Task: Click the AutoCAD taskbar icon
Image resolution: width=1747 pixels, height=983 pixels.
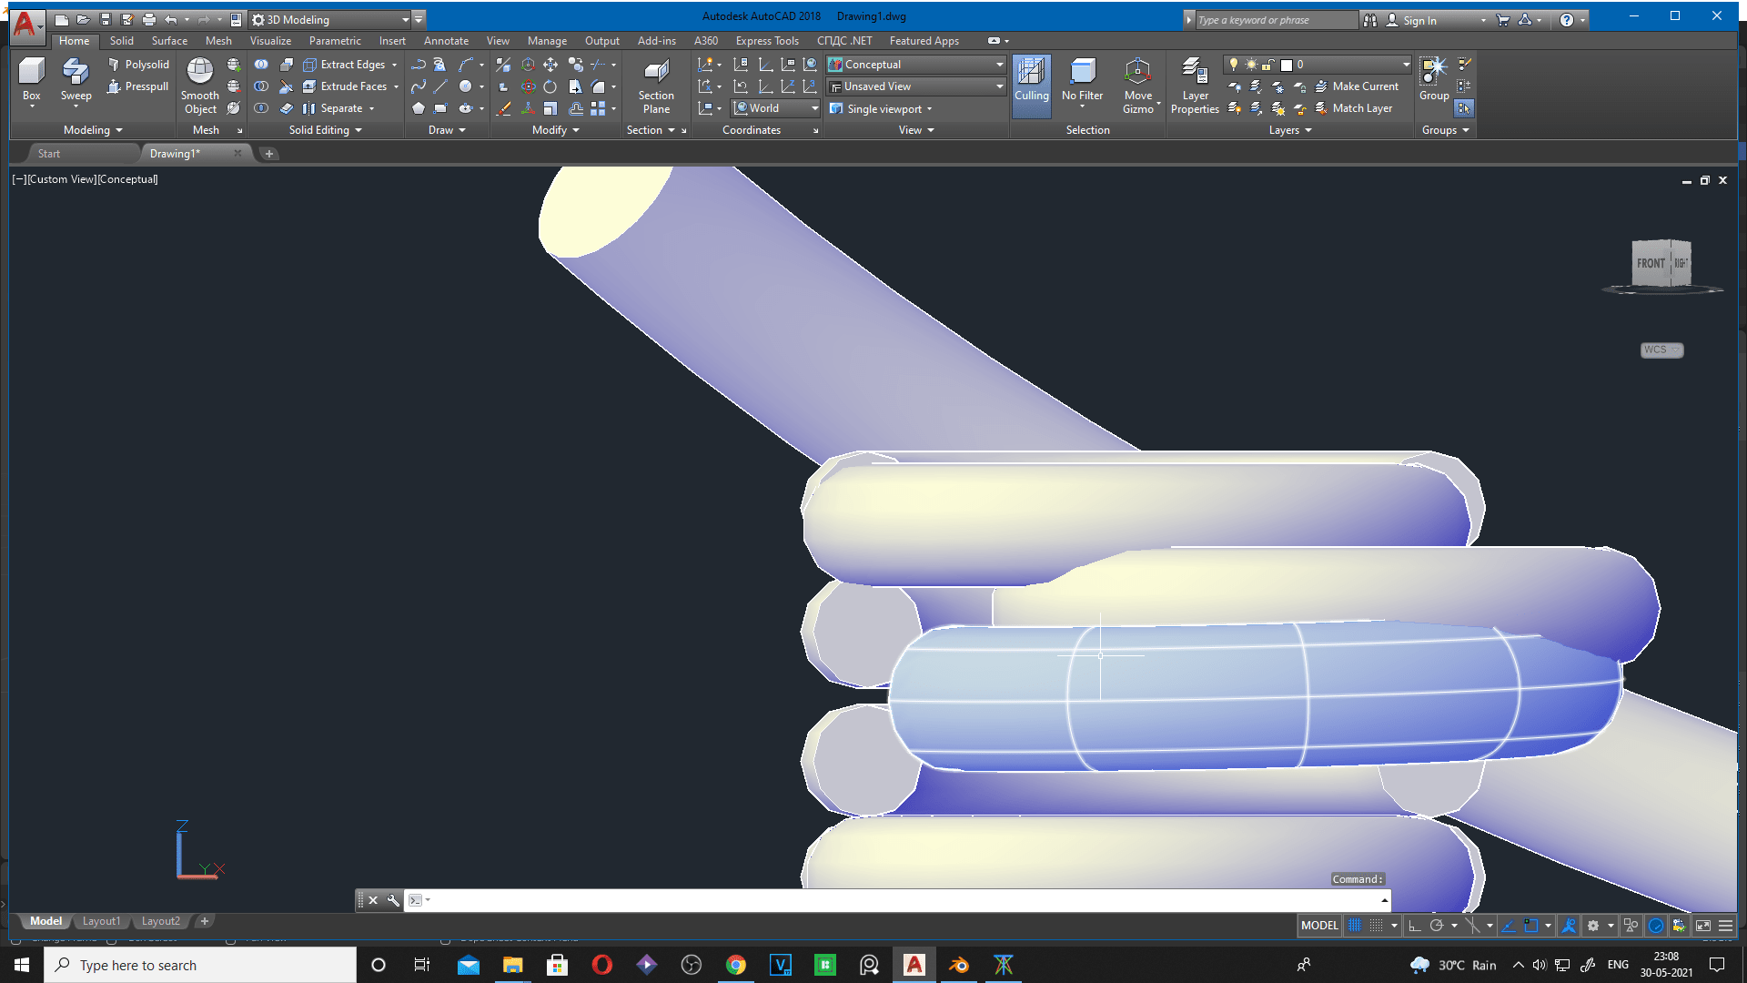Action: [914, 965]
